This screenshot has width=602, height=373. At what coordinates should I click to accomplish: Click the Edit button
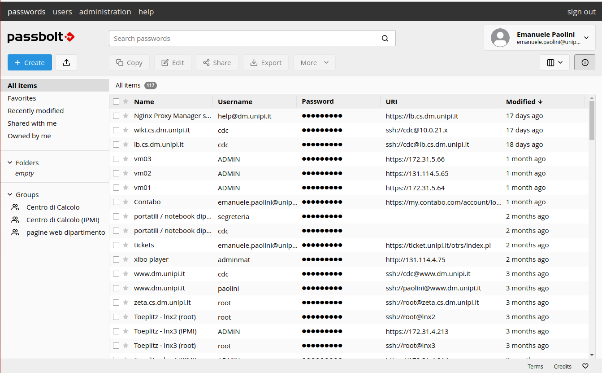pos(173,62)
